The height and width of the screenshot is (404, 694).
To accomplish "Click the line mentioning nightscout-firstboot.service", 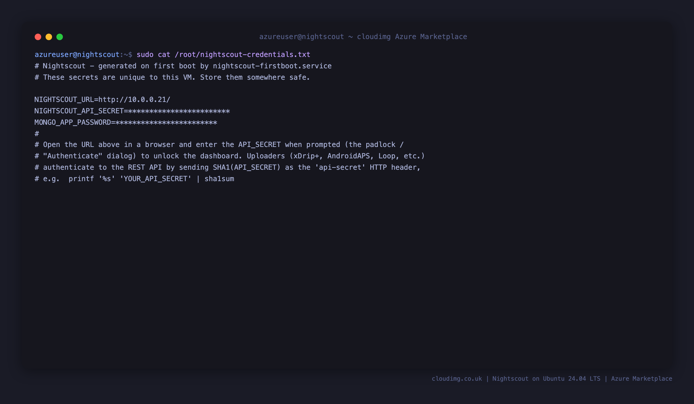I will click(x=183, y=66).
